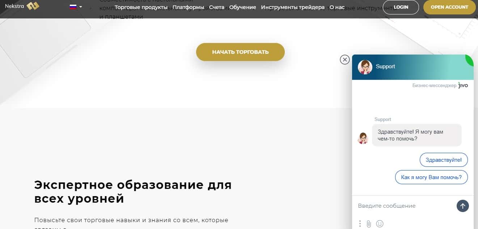Open the emoji picker in chat

pyautogui.click(x=380, y=224)
